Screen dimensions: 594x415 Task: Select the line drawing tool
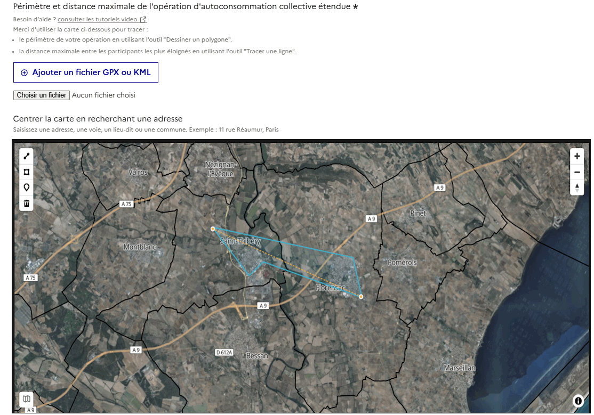coord(26,156)
